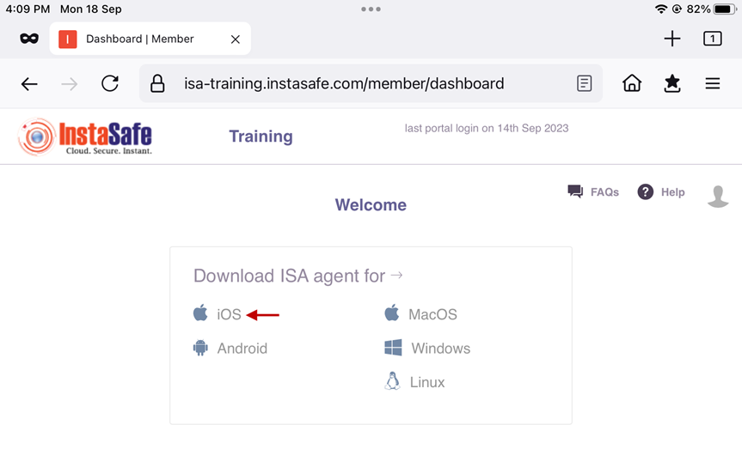This screenshot has height=449, width=742.
Task: Click the Apple icon beside MacOS
Action: pyautogui.click(x=392, y=312)
